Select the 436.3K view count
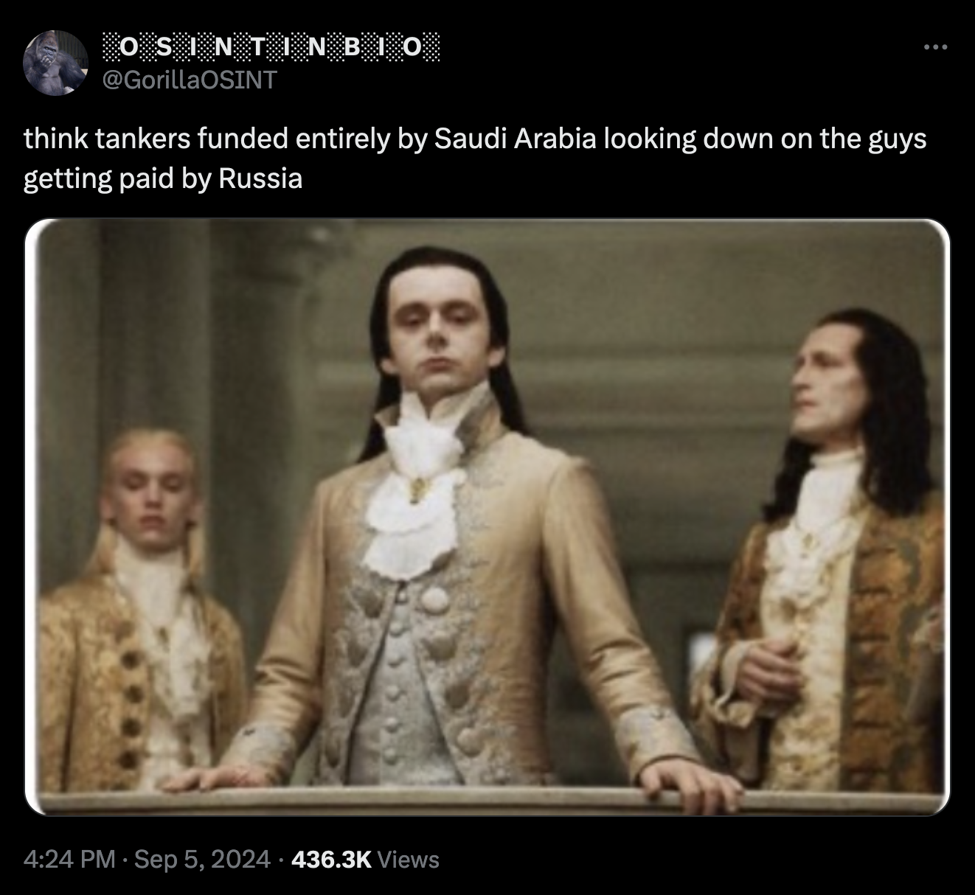Screen dimensions: 975x895 [x=331, y=860]
